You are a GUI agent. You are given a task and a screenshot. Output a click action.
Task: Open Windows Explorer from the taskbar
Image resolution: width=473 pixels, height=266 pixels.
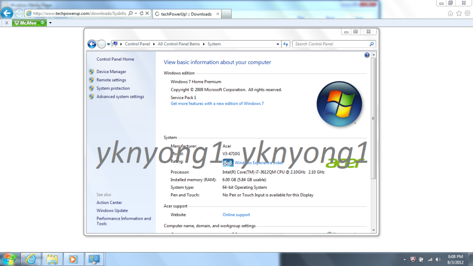click(x=52, y=259)
